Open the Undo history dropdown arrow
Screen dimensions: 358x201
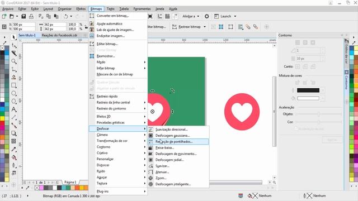click(71, 16)
